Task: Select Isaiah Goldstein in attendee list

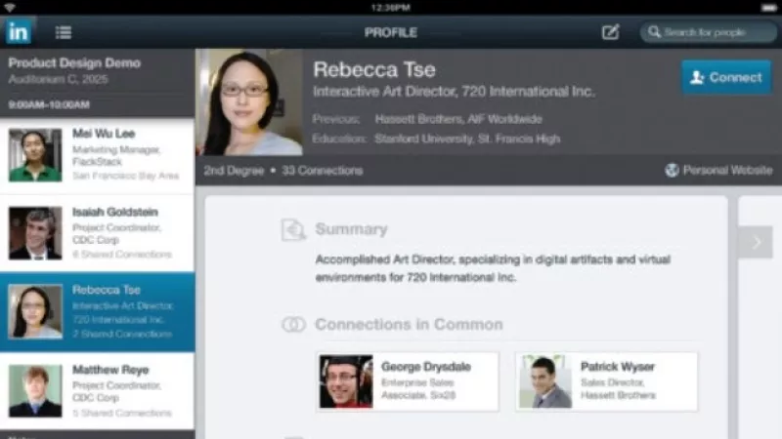Action: [x=98, y=233]
